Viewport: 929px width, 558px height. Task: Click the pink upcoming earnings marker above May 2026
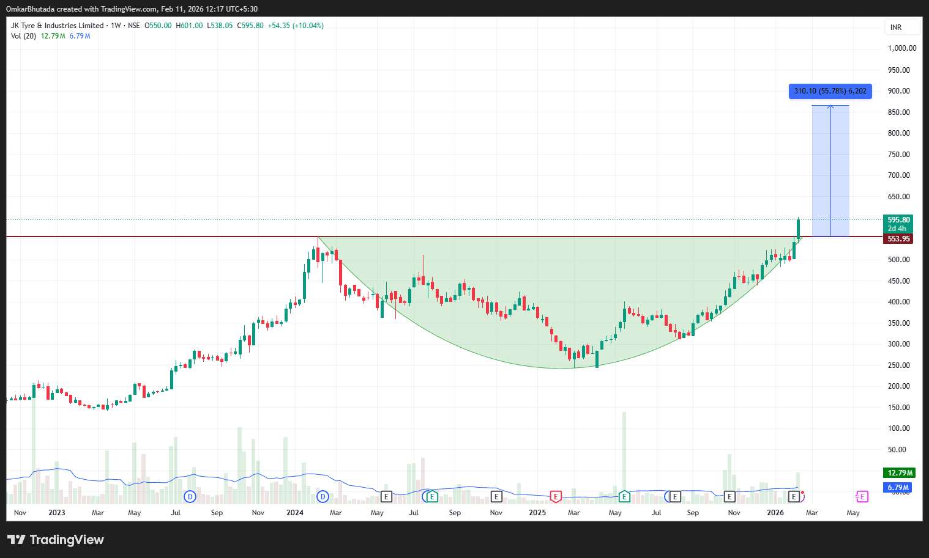pyautogui.click(x=862, y=496)
